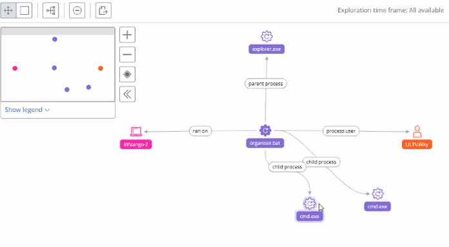
Task: Click the process user edge label
Action: coord(341,131)
